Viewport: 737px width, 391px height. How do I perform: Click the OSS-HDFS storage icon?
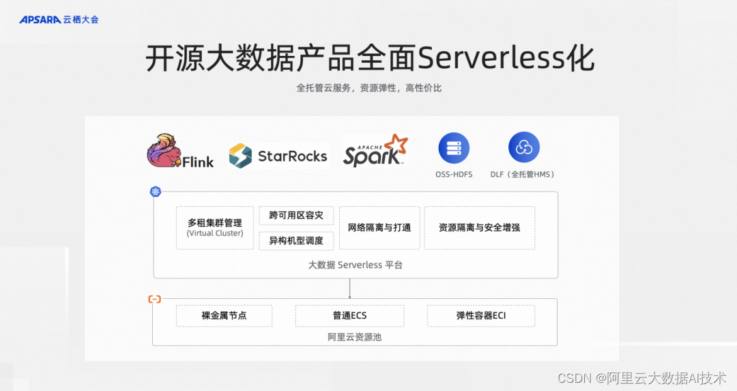454,147
